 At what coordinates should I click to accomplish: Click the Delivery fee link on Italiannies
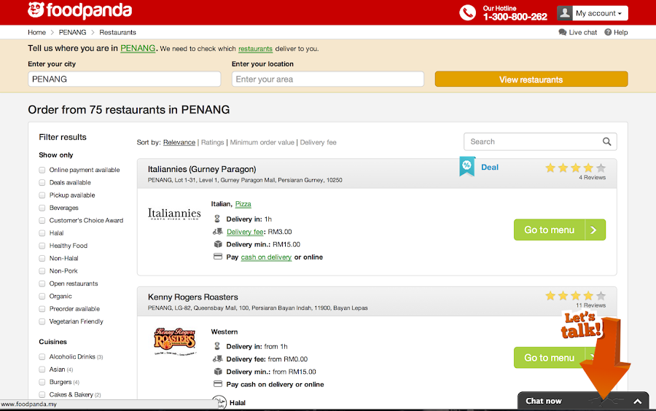(x=245, y=232)
